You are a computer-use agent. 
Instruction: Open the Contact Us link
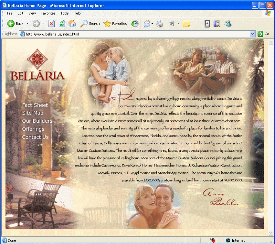[35, 137]
